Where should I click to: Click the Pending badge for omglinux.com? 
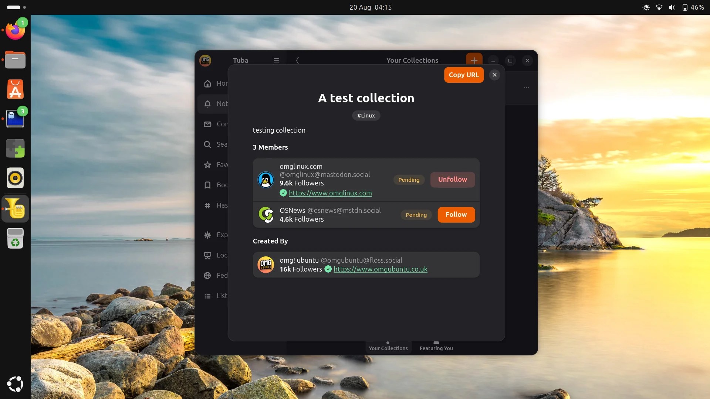(x=409, y=180)
